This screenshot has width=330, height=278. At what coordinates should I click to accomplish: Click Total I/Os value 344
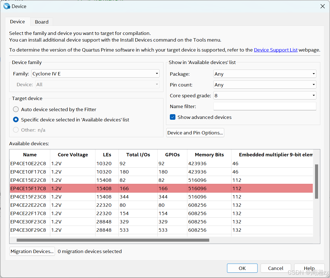coord(124,197)
